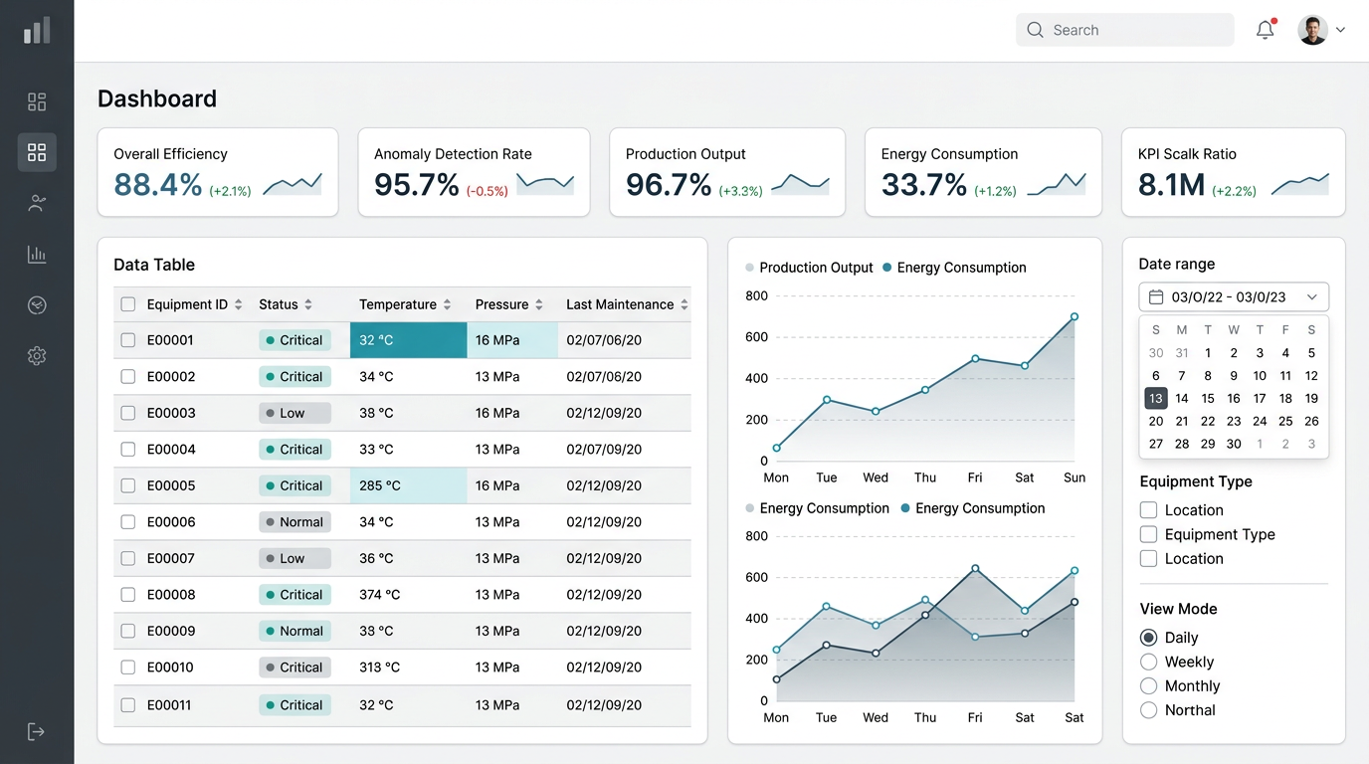Select day 13 in the calendar
Image resolution: width=1369 pixels, height=764 pixels.
click(1155, 398)
